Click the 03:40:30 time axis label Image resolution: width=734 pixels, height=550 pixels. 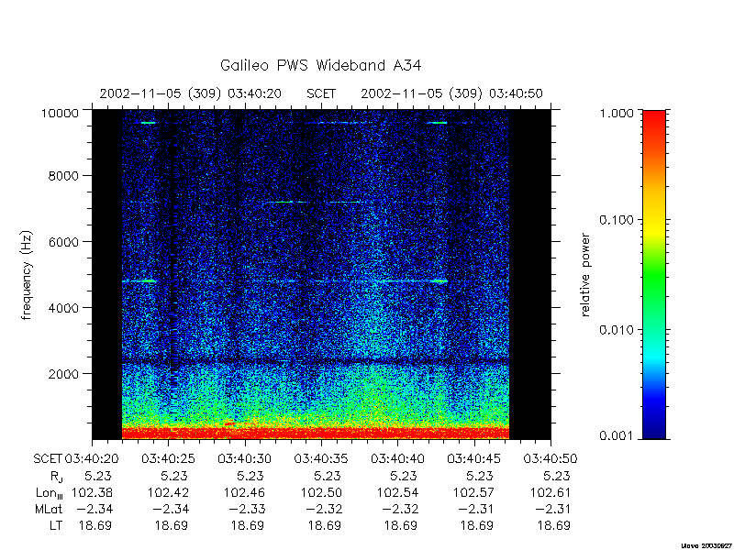tap(245, 459)
